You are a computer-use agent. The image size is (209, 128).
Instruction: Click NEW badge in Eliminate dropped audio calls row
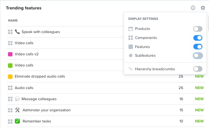199,76
